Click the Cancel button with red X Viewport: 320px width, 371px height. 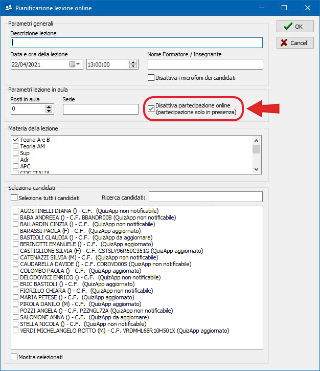tap(295, 43)
